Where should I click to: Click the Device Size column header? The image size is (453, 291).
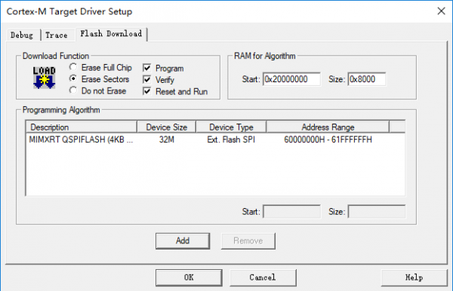pyautogui.click(x=167, y=127)
